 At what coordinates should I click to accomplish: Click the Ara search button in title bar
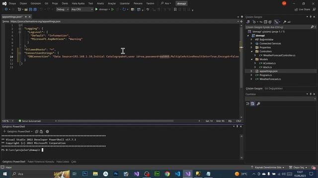(166, 3)
